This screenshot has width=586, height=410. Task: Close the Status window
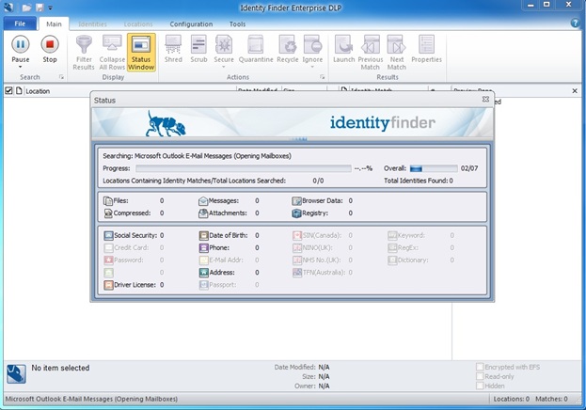(485, 99)
